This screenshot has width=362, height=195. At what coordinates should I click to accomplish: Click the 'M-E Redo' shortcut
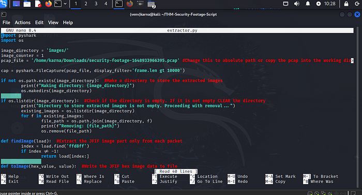tap(237, 182)
